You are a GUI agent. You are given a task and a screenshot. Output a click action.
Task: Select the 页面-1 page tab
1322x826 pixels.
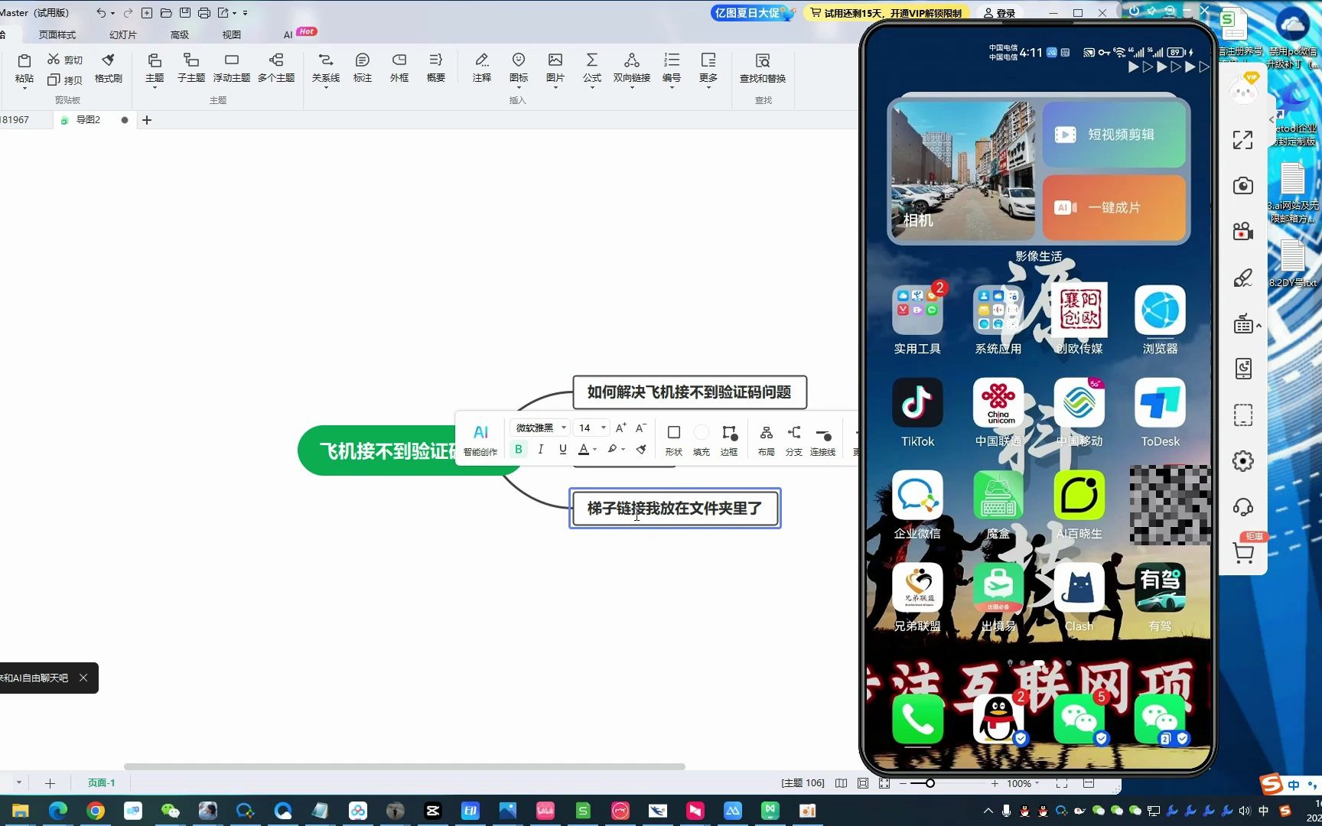tap(101, 782)
